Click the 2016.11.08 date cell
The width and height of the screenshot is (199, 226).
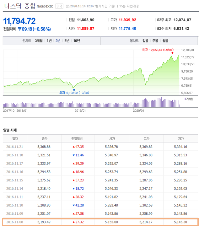pyautogui.click(x=15, y=222)
